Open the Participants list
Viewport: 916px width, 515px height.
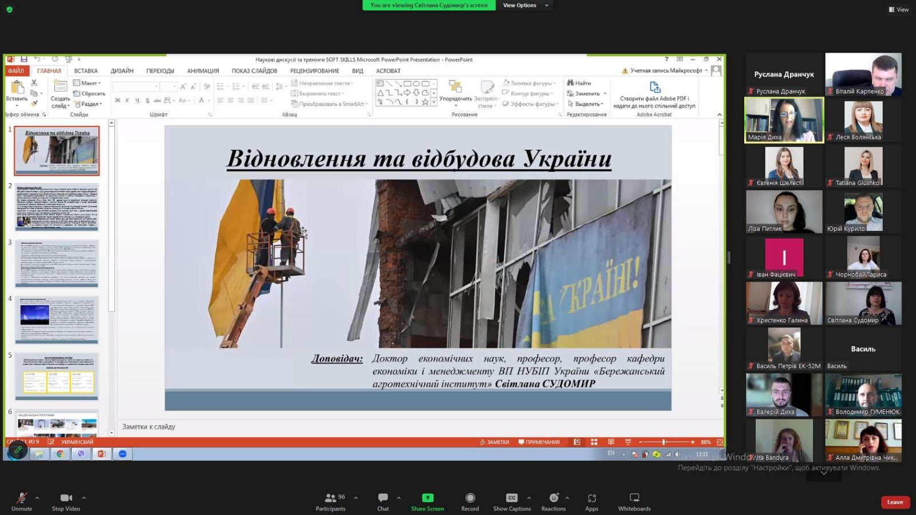click(x=330, y=498)
